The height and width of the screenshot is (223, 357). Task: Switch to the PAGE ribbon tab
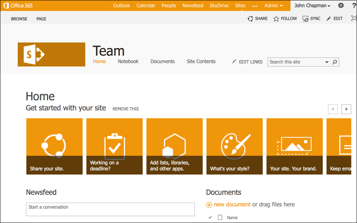click(x=41, y=19)
